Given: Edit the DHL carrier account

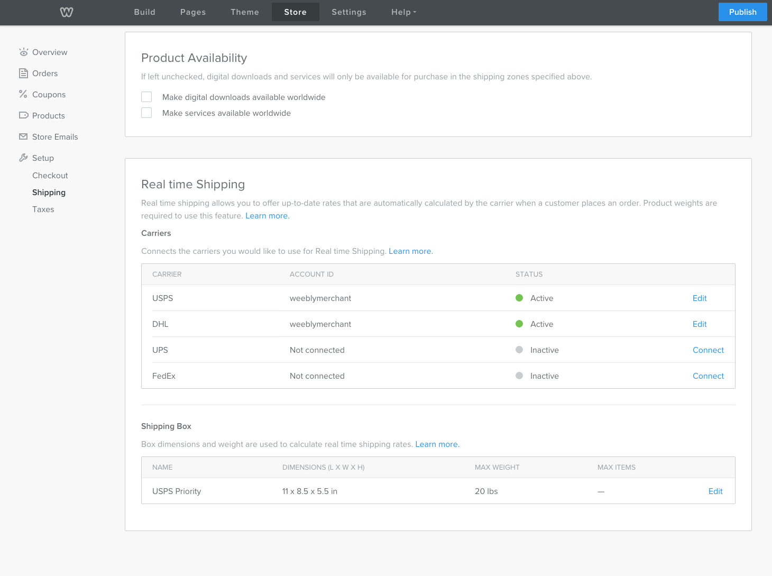Looking at the screenshot, I should pos(700,324).
